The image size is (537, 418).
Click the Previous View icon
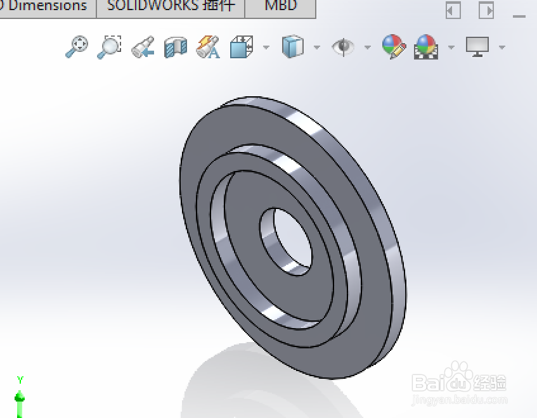coord(141,47)
